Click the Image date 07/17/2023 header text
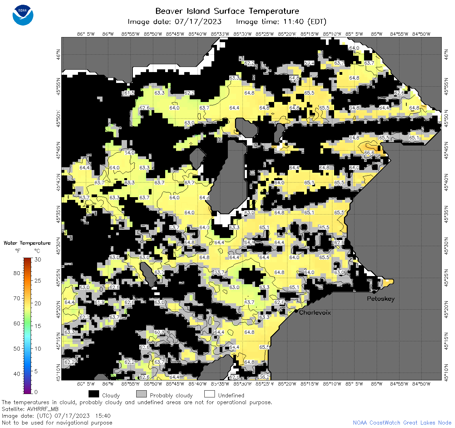The height and width of the screenshot is (428, 455). click(175, 22)
